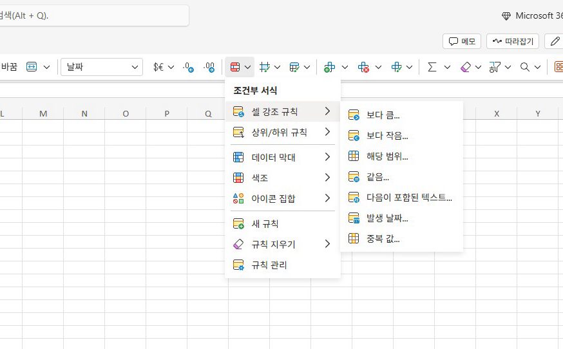Click the Format cells icon
The width and height of the screenshot is (563, 349).
point(396,67)
